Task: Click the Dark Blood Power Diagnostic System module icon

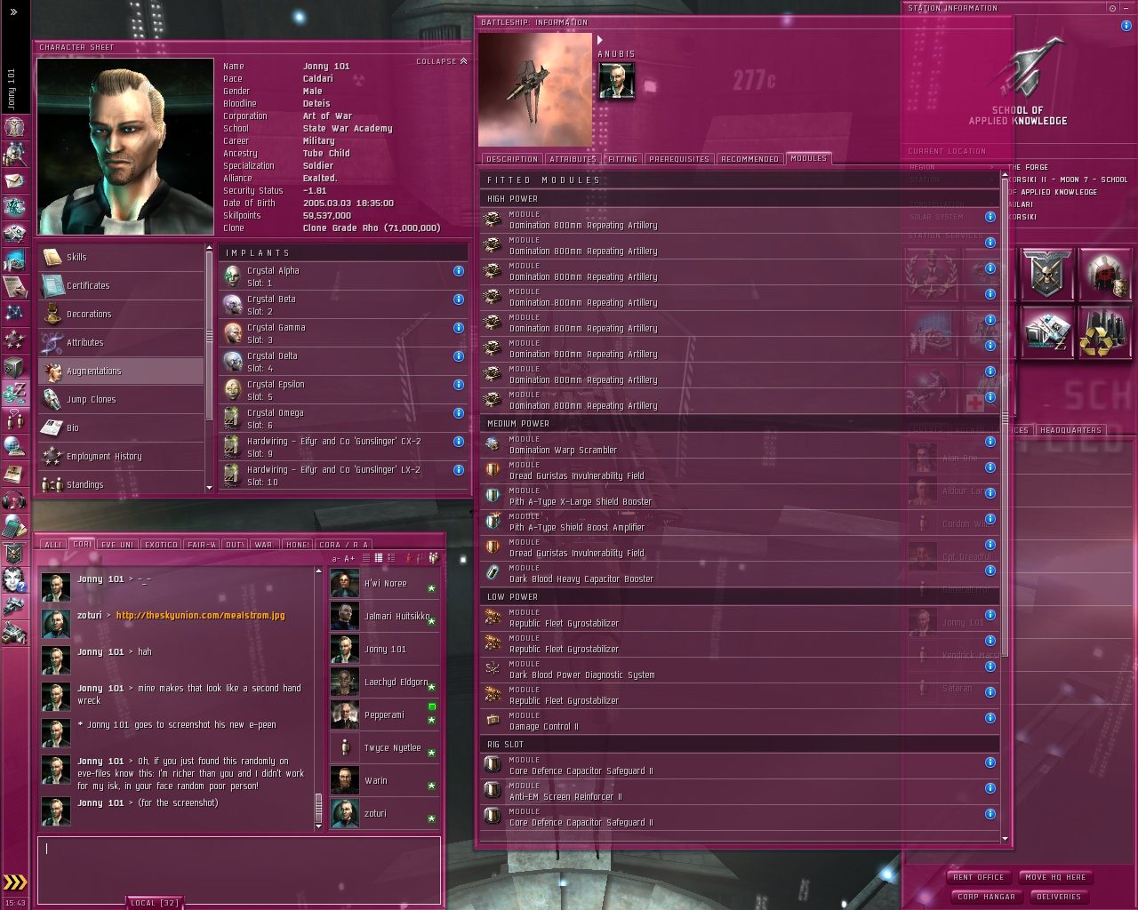Action: (493, 668)
